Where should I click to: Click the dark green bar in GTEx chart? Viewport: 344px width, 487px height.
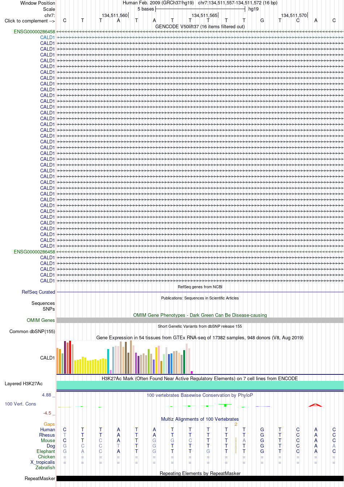184,362
